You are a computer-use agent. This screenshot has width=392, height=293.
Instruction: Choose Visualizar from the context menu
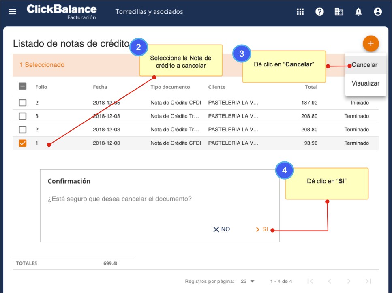pyautogui.click(x=365, y=83)
